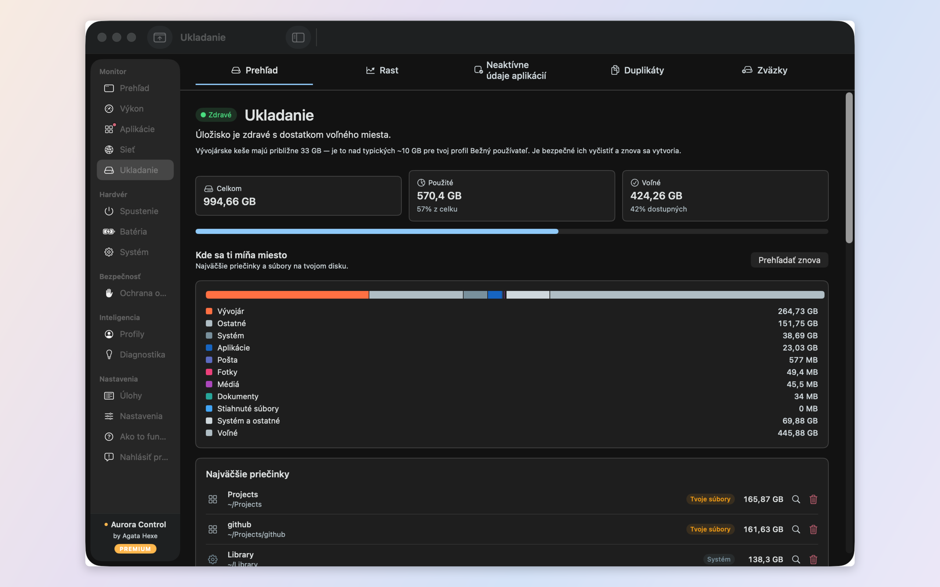Open Nastavenia sliders item in sidebar
The width and height of the screenshot is (940, 587).
click(x=135, y=416)
